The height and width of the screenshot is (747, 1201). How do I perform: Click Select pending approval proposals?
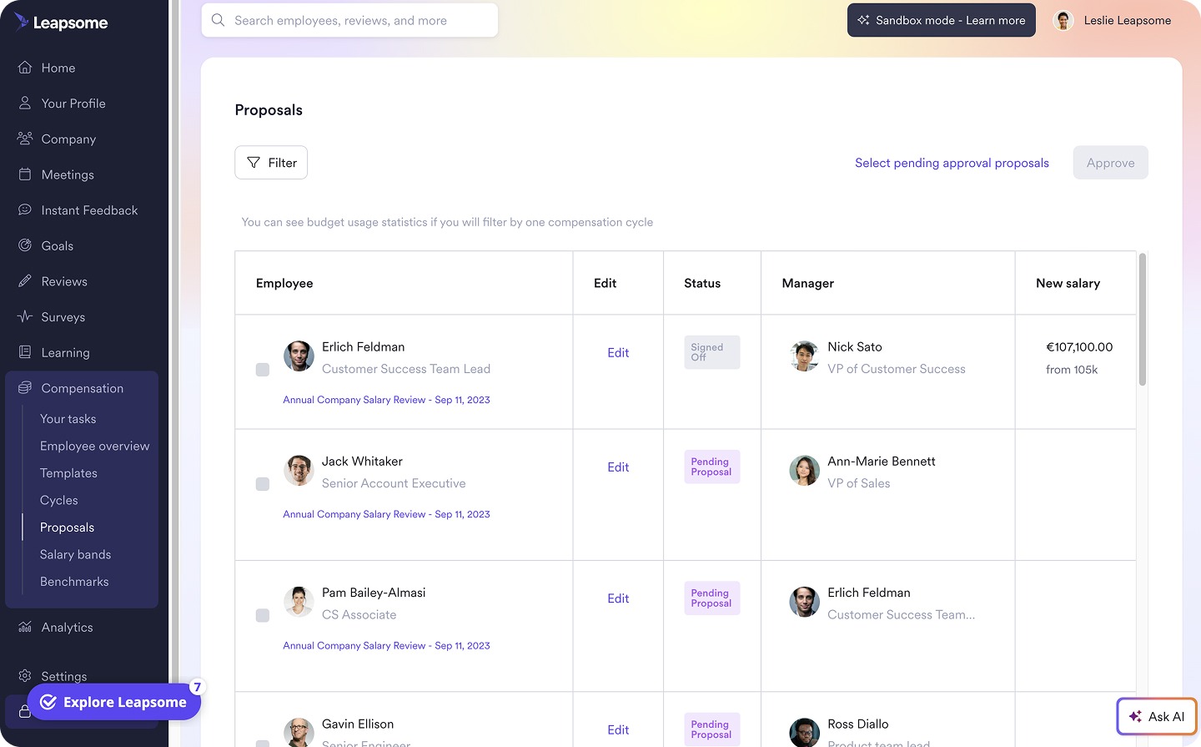pos(952,163)
